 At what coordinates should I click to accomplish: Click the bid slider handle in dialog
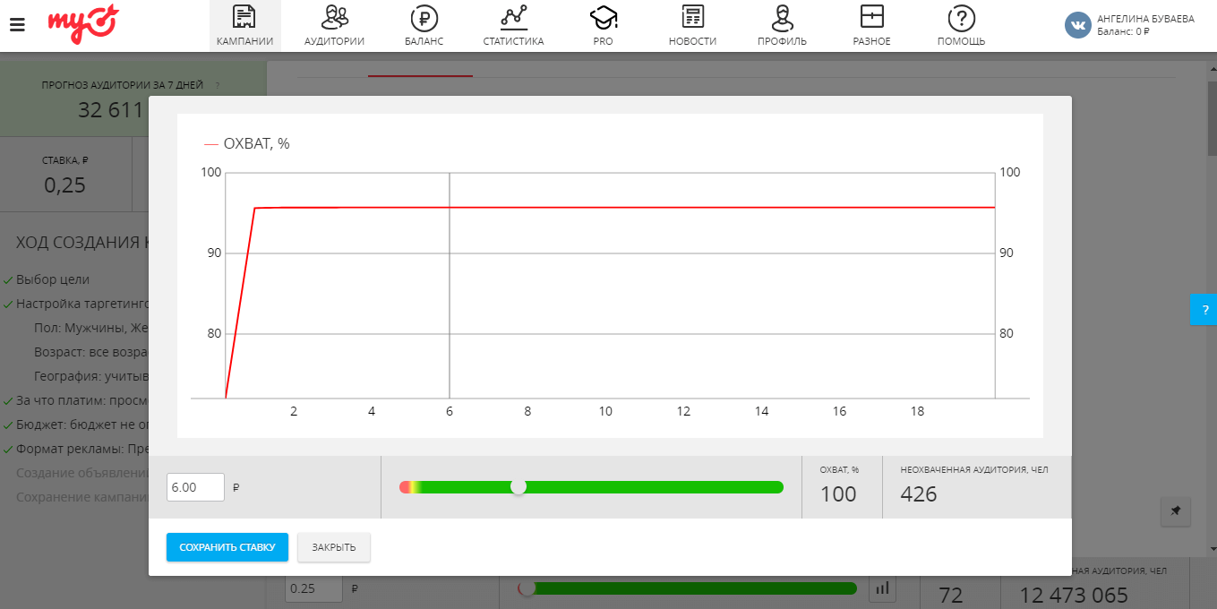518,487
